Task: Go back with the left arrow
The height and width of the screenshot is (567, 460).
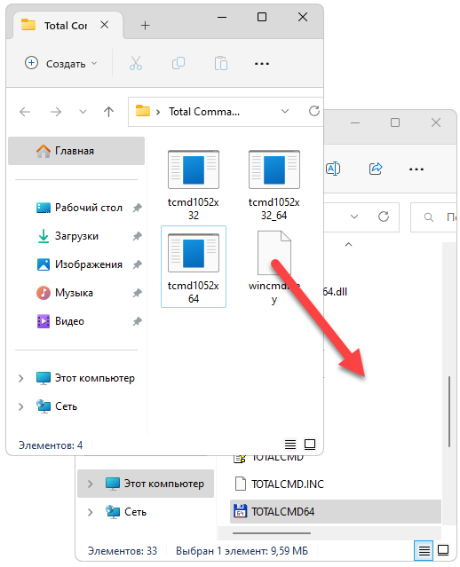Action: [x=25, y=112]
